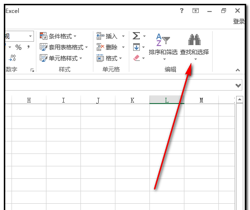The image size is (250, 210).
Task: Open Conditional Formatting (条件格式) menu
Action: point(58,36)
